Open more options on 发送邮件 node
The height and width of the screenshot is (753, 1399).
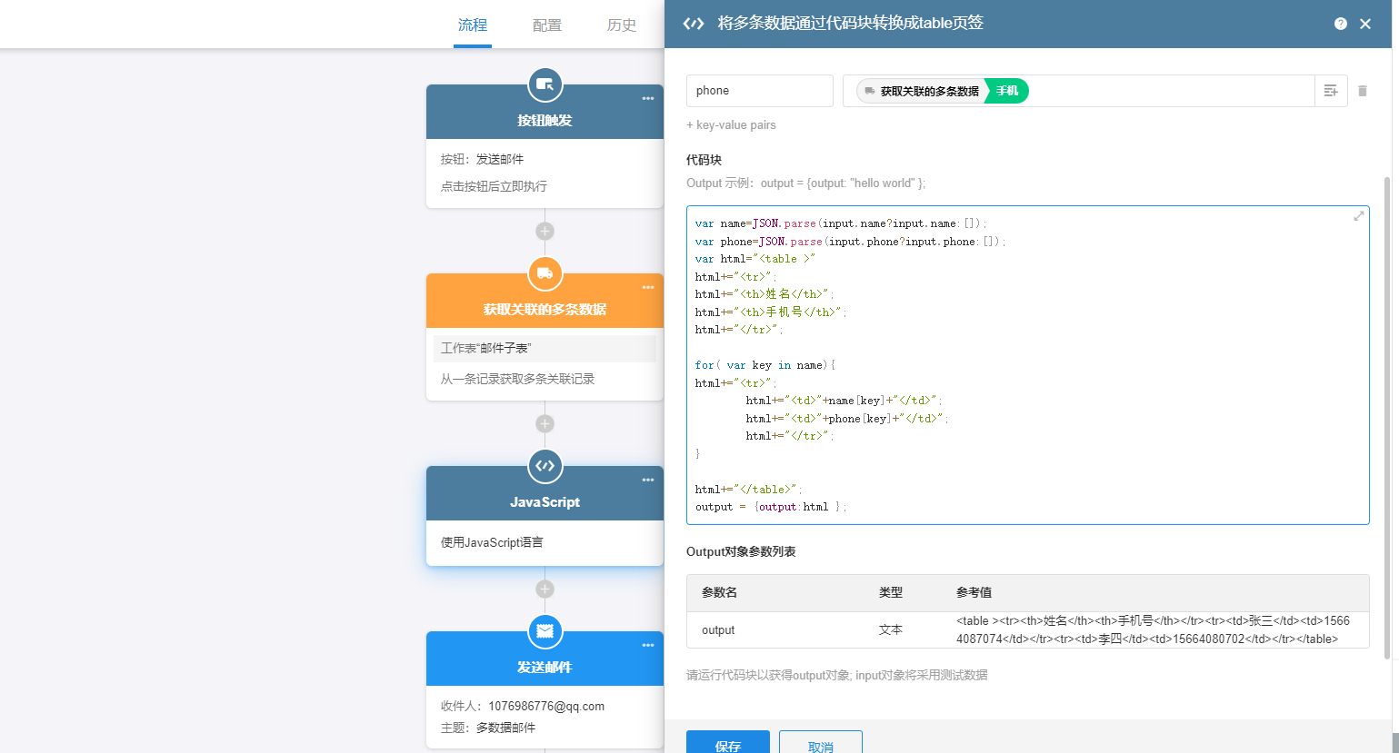pyautogui.click(x=647, y=646)
